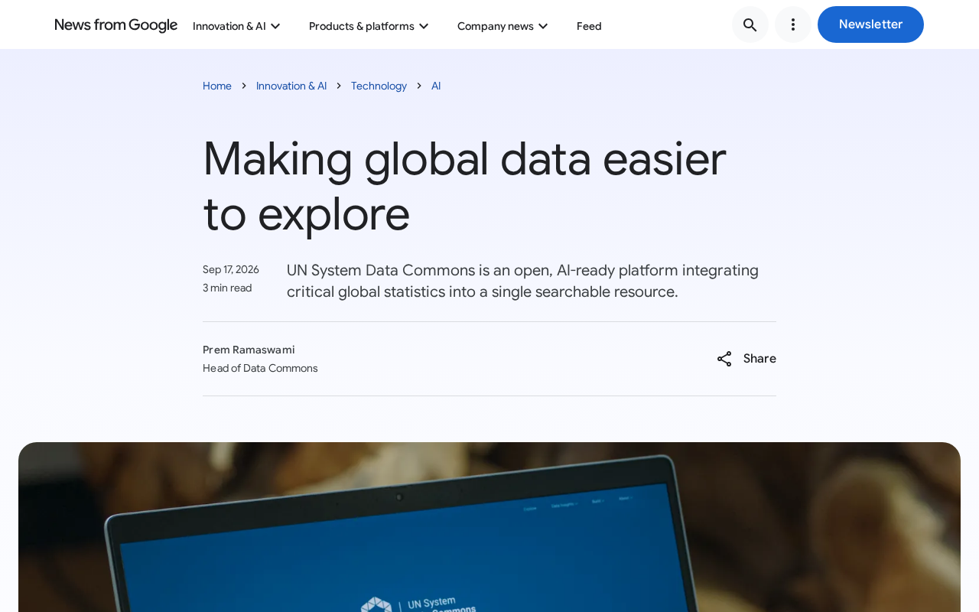Click the hero laptop image

pyautogui.click(x=489, y=527)
